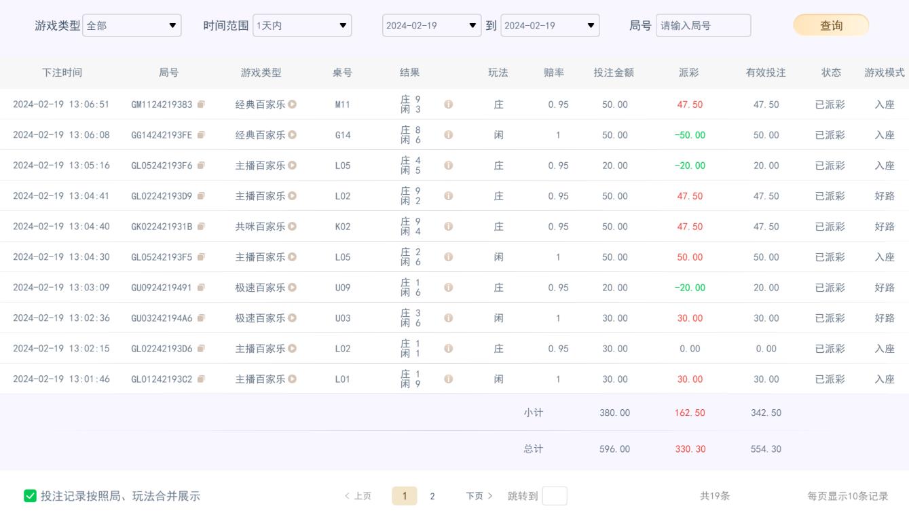
Task: Copy round number GL02242193D6
Action: (x=201, y=349)
